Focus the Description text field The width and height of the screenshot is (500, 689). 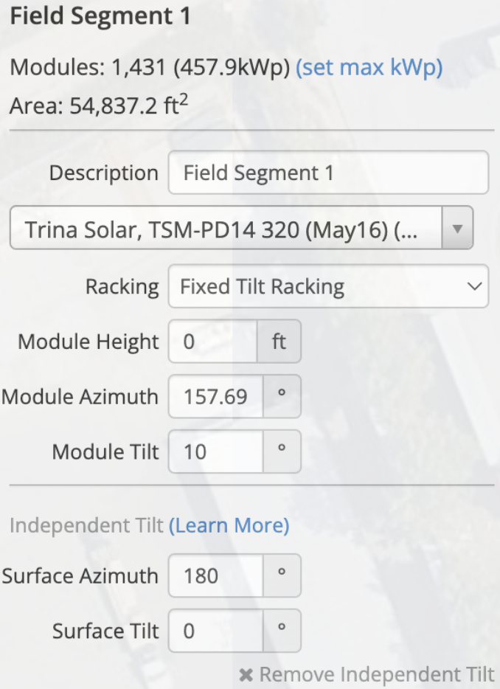tap(328, 173)
